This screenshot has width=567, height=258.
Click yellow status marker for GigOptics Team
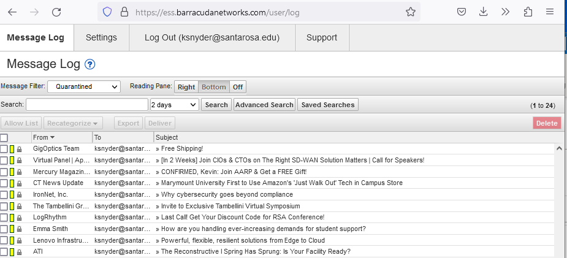tap(12, 148)
